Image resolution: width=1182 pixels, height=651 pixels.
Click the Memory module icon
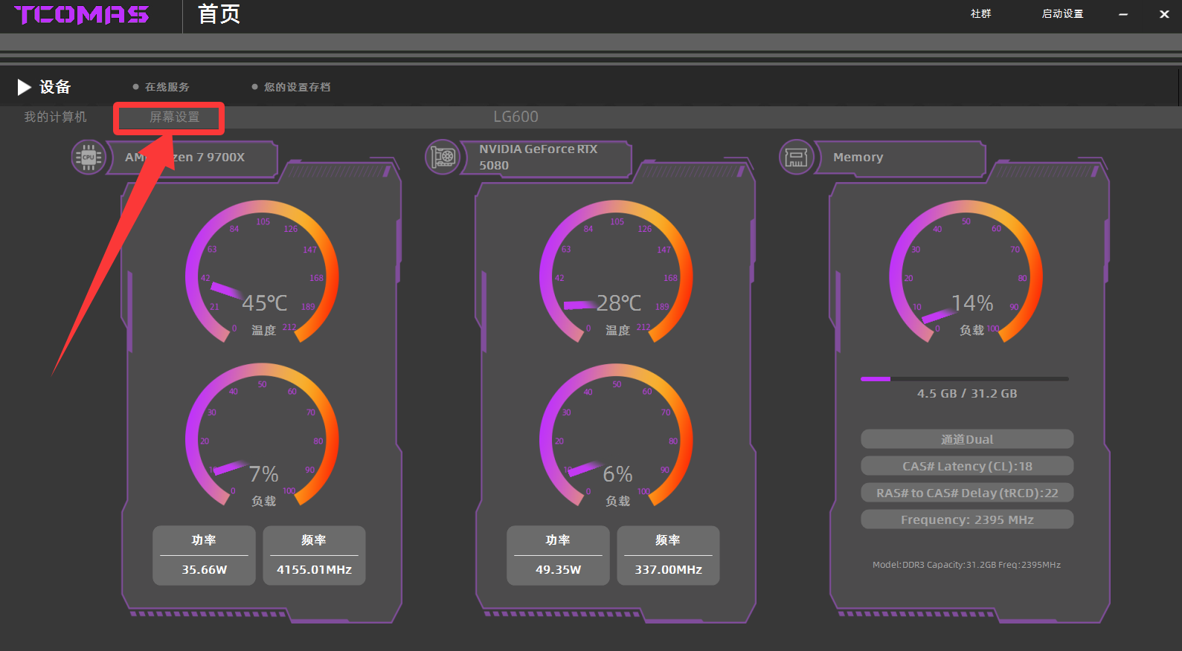(796, 158)
